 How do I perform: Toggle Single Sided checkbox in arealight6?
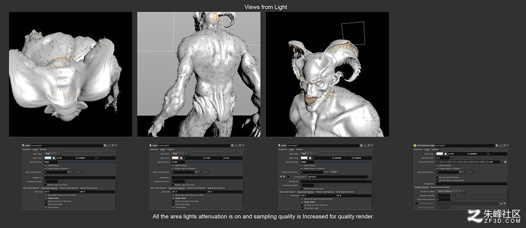[173, 198]
